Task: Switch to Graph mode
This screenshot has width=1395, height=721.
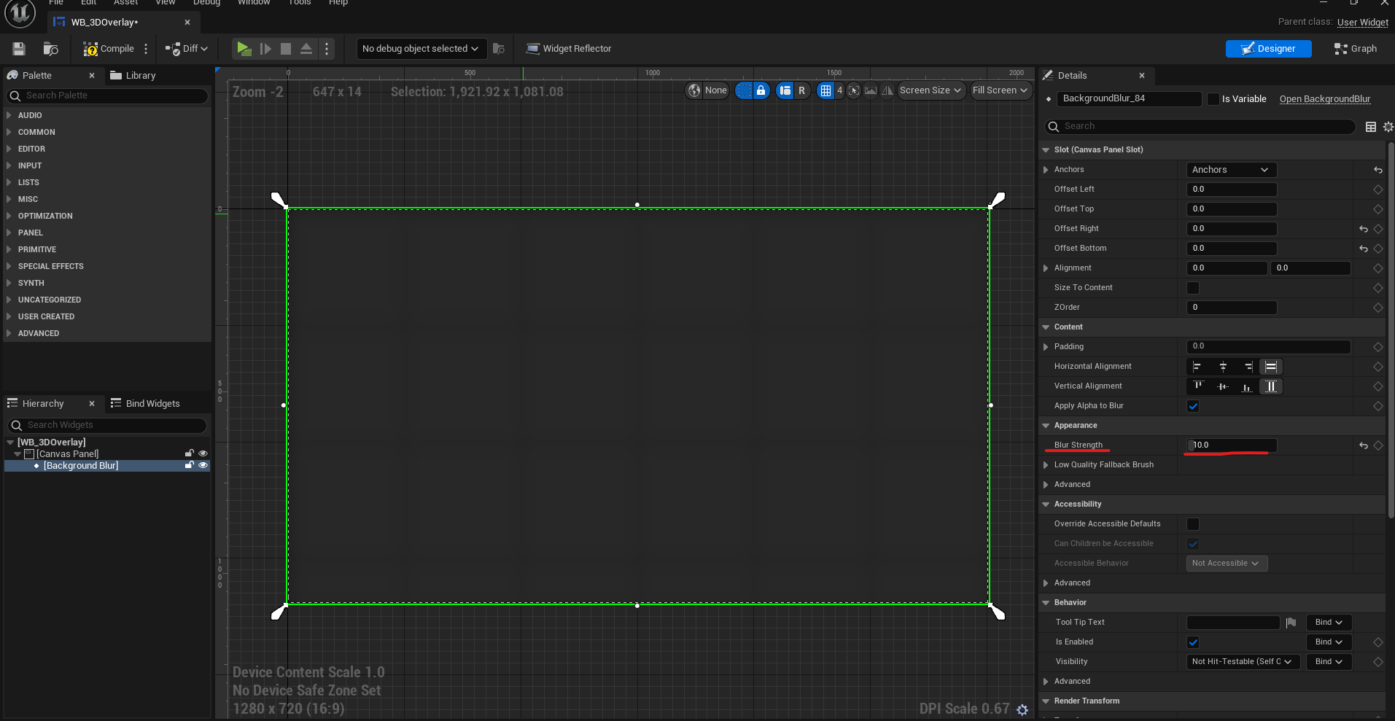Action: [x=1355, y=49]
